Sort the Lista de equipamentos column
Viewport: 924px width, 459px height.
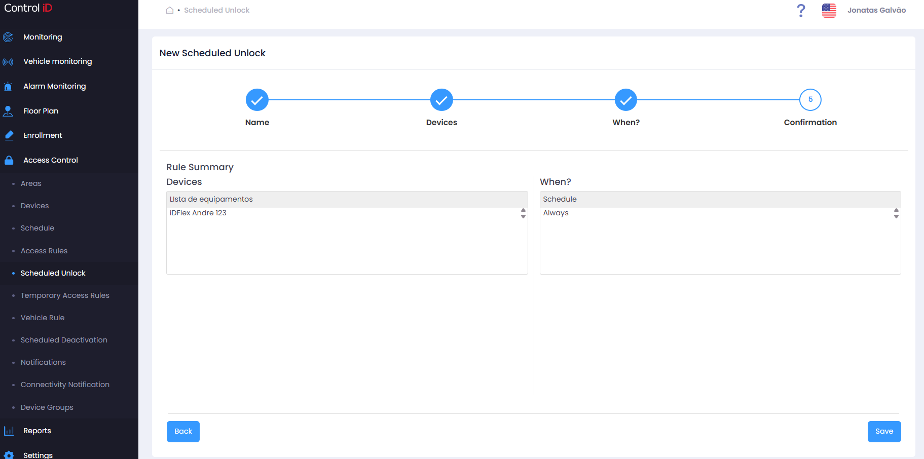tap(523, 213)
